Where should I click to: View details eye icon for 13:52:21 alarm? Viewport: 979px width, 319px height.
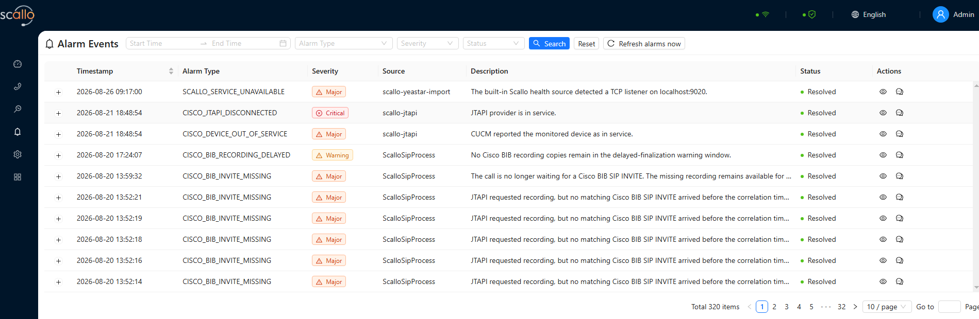[x=883, y=197]
